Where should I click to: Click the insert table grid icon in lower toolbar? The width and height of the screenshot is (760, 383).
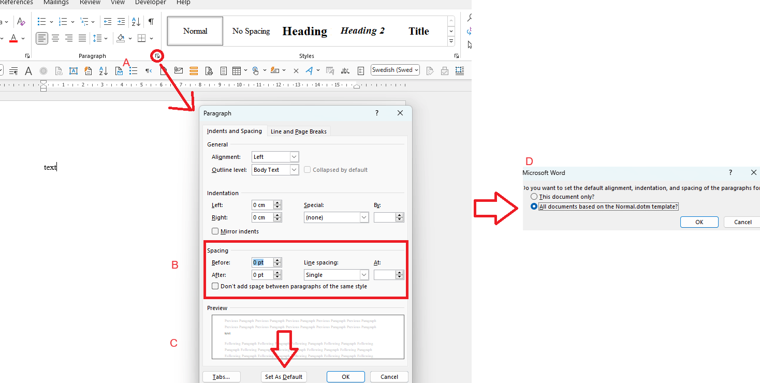point(237,71)
